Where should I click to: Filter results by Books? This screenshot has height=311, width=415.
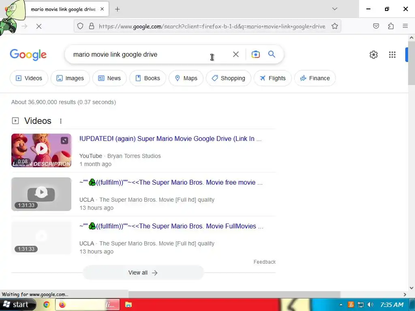(148, 78)
